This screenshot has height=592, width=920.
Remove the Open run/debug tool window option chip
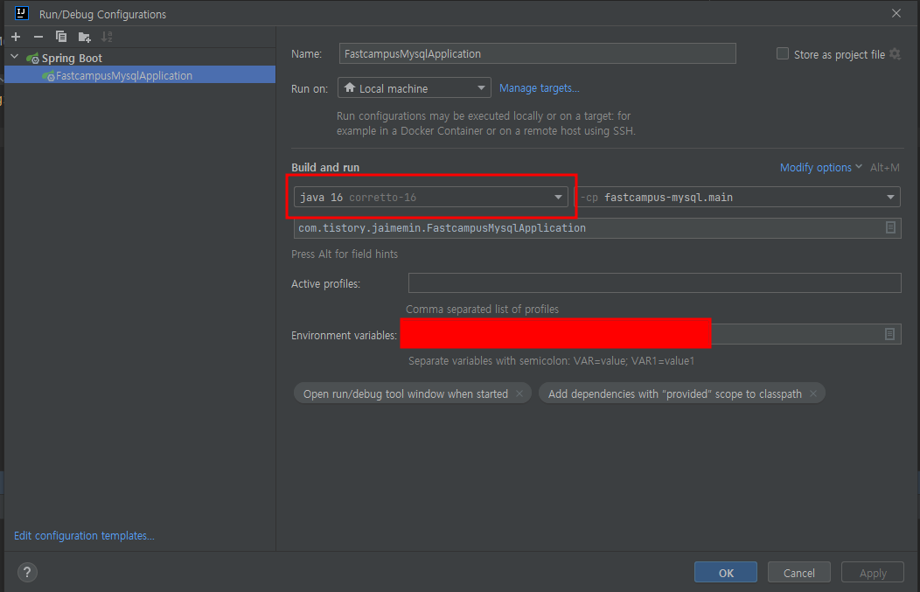click(x=519, y=394)
